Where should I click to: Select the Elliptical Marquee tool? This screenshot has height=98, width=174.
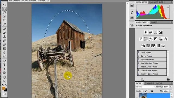click(x=4, y=9)
